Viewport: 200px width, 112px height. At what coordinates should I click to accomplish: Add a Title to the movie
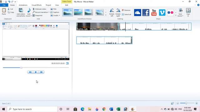53,9
